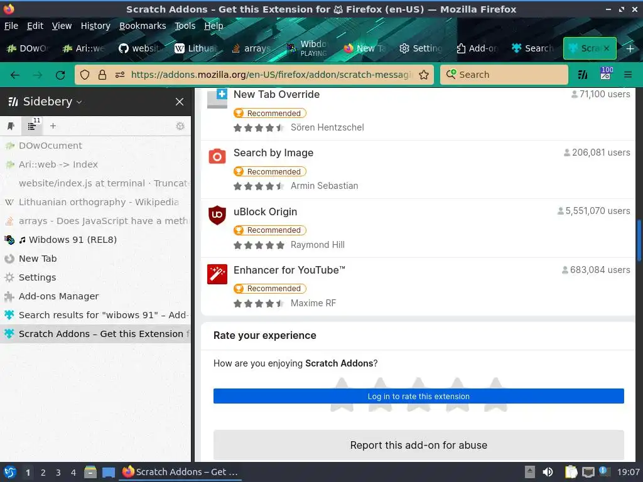Add a new Sidebery panel

click(53, 126)
